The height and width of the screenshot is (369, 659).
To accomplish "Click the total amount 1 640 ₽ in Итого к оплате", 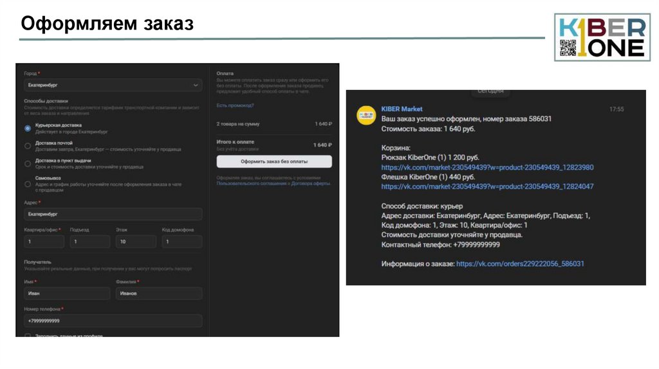I will (322, 145).
